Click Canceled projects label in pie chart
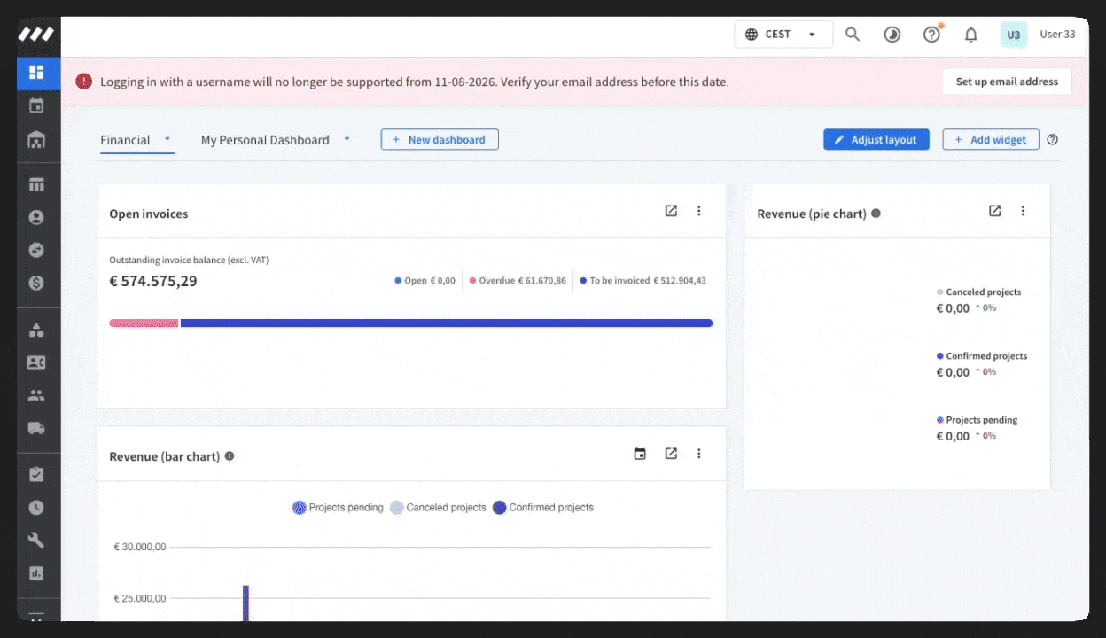Viewport: 1106px width, 638px height. pyautogui.click(x=983, y=292)
